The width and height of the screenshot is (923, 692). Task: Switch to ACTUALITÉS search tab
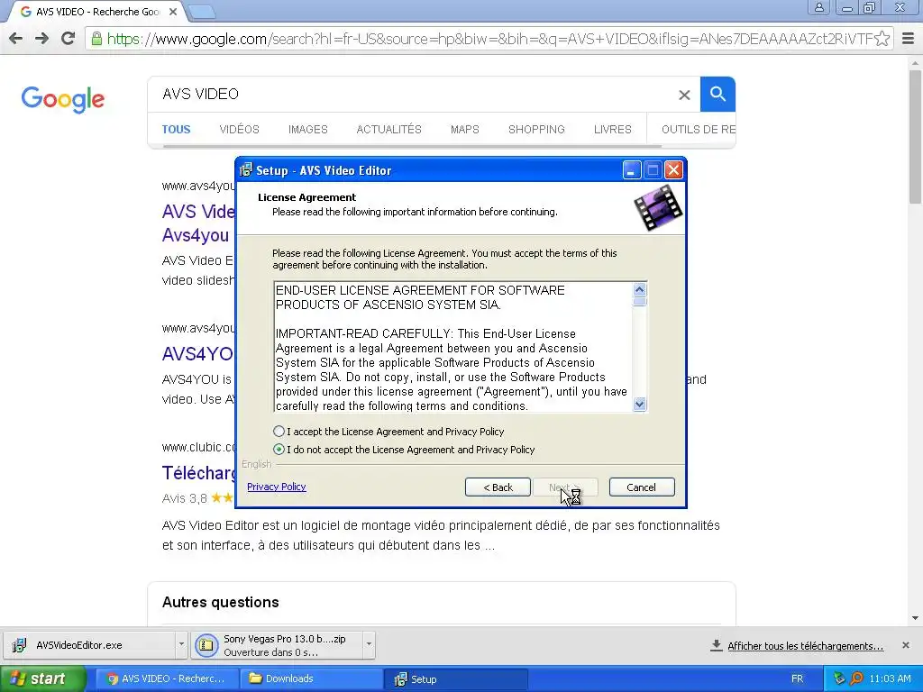[389, 130]
